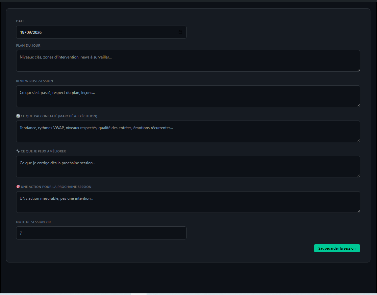The height and width of the screenshot is (295, 377).
Task: Grab resize handle of Review post-session box
Action: pos(358,105)
